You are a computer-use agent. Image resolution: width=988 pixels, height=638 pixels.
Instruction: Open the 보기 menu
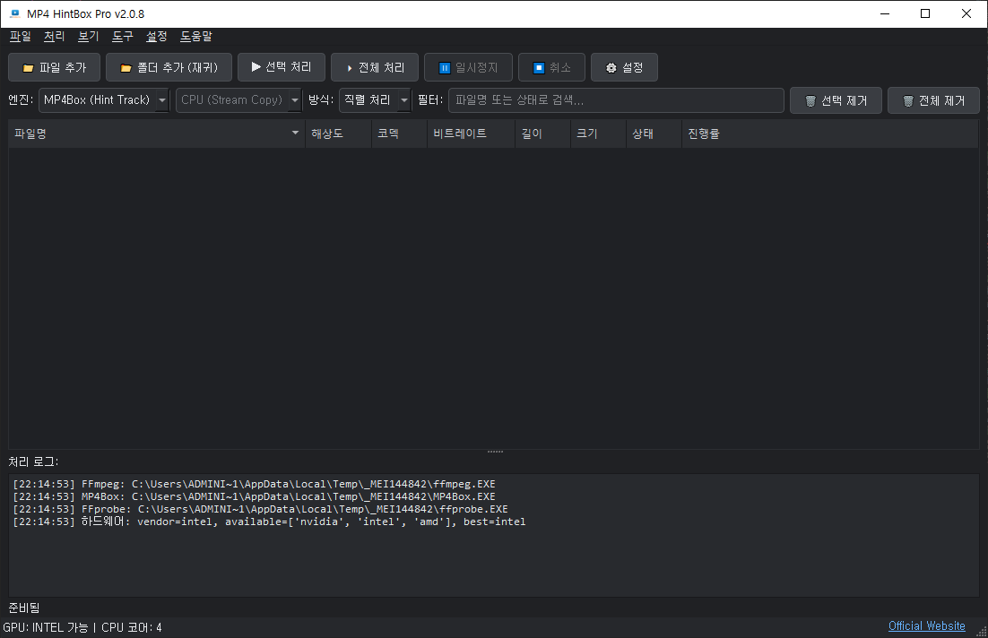[88, 37]
